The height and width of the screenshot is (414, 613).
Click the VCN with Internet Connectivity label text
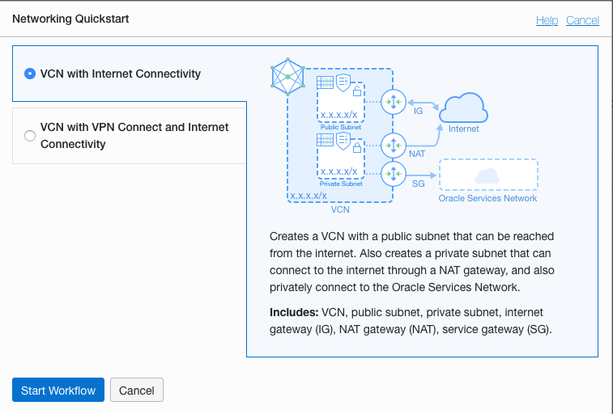(121, 74)
